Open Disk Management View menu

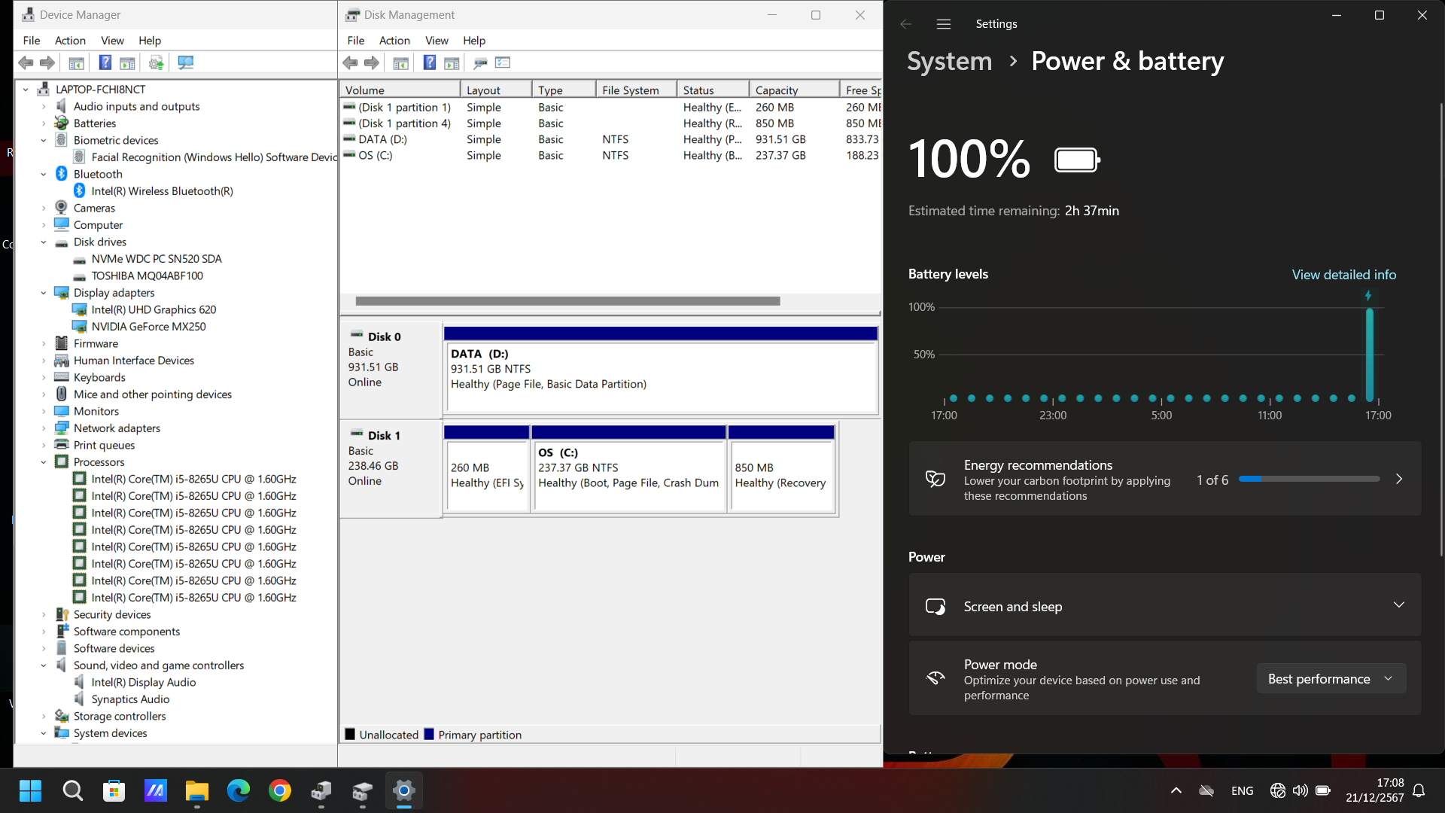[x=437, y=41]
